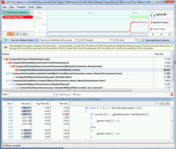Viewport: 176px width, 149px height.
Task: Sort by the Avg Time (%) column header
Action: (41, 104)
